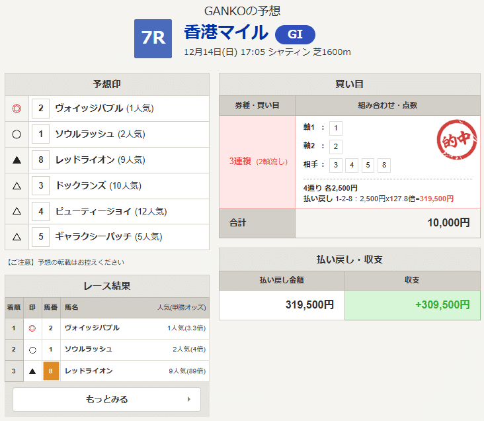The image size is (484, 421).
Task: Click the white triangle mark beside ビューティージョイ
Action: click(x=17, y=212)
